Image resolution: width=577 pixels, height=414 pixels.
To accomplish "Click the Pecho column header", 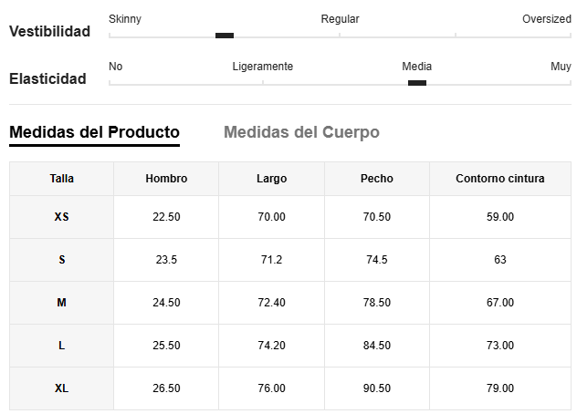I will pos(377,179).
